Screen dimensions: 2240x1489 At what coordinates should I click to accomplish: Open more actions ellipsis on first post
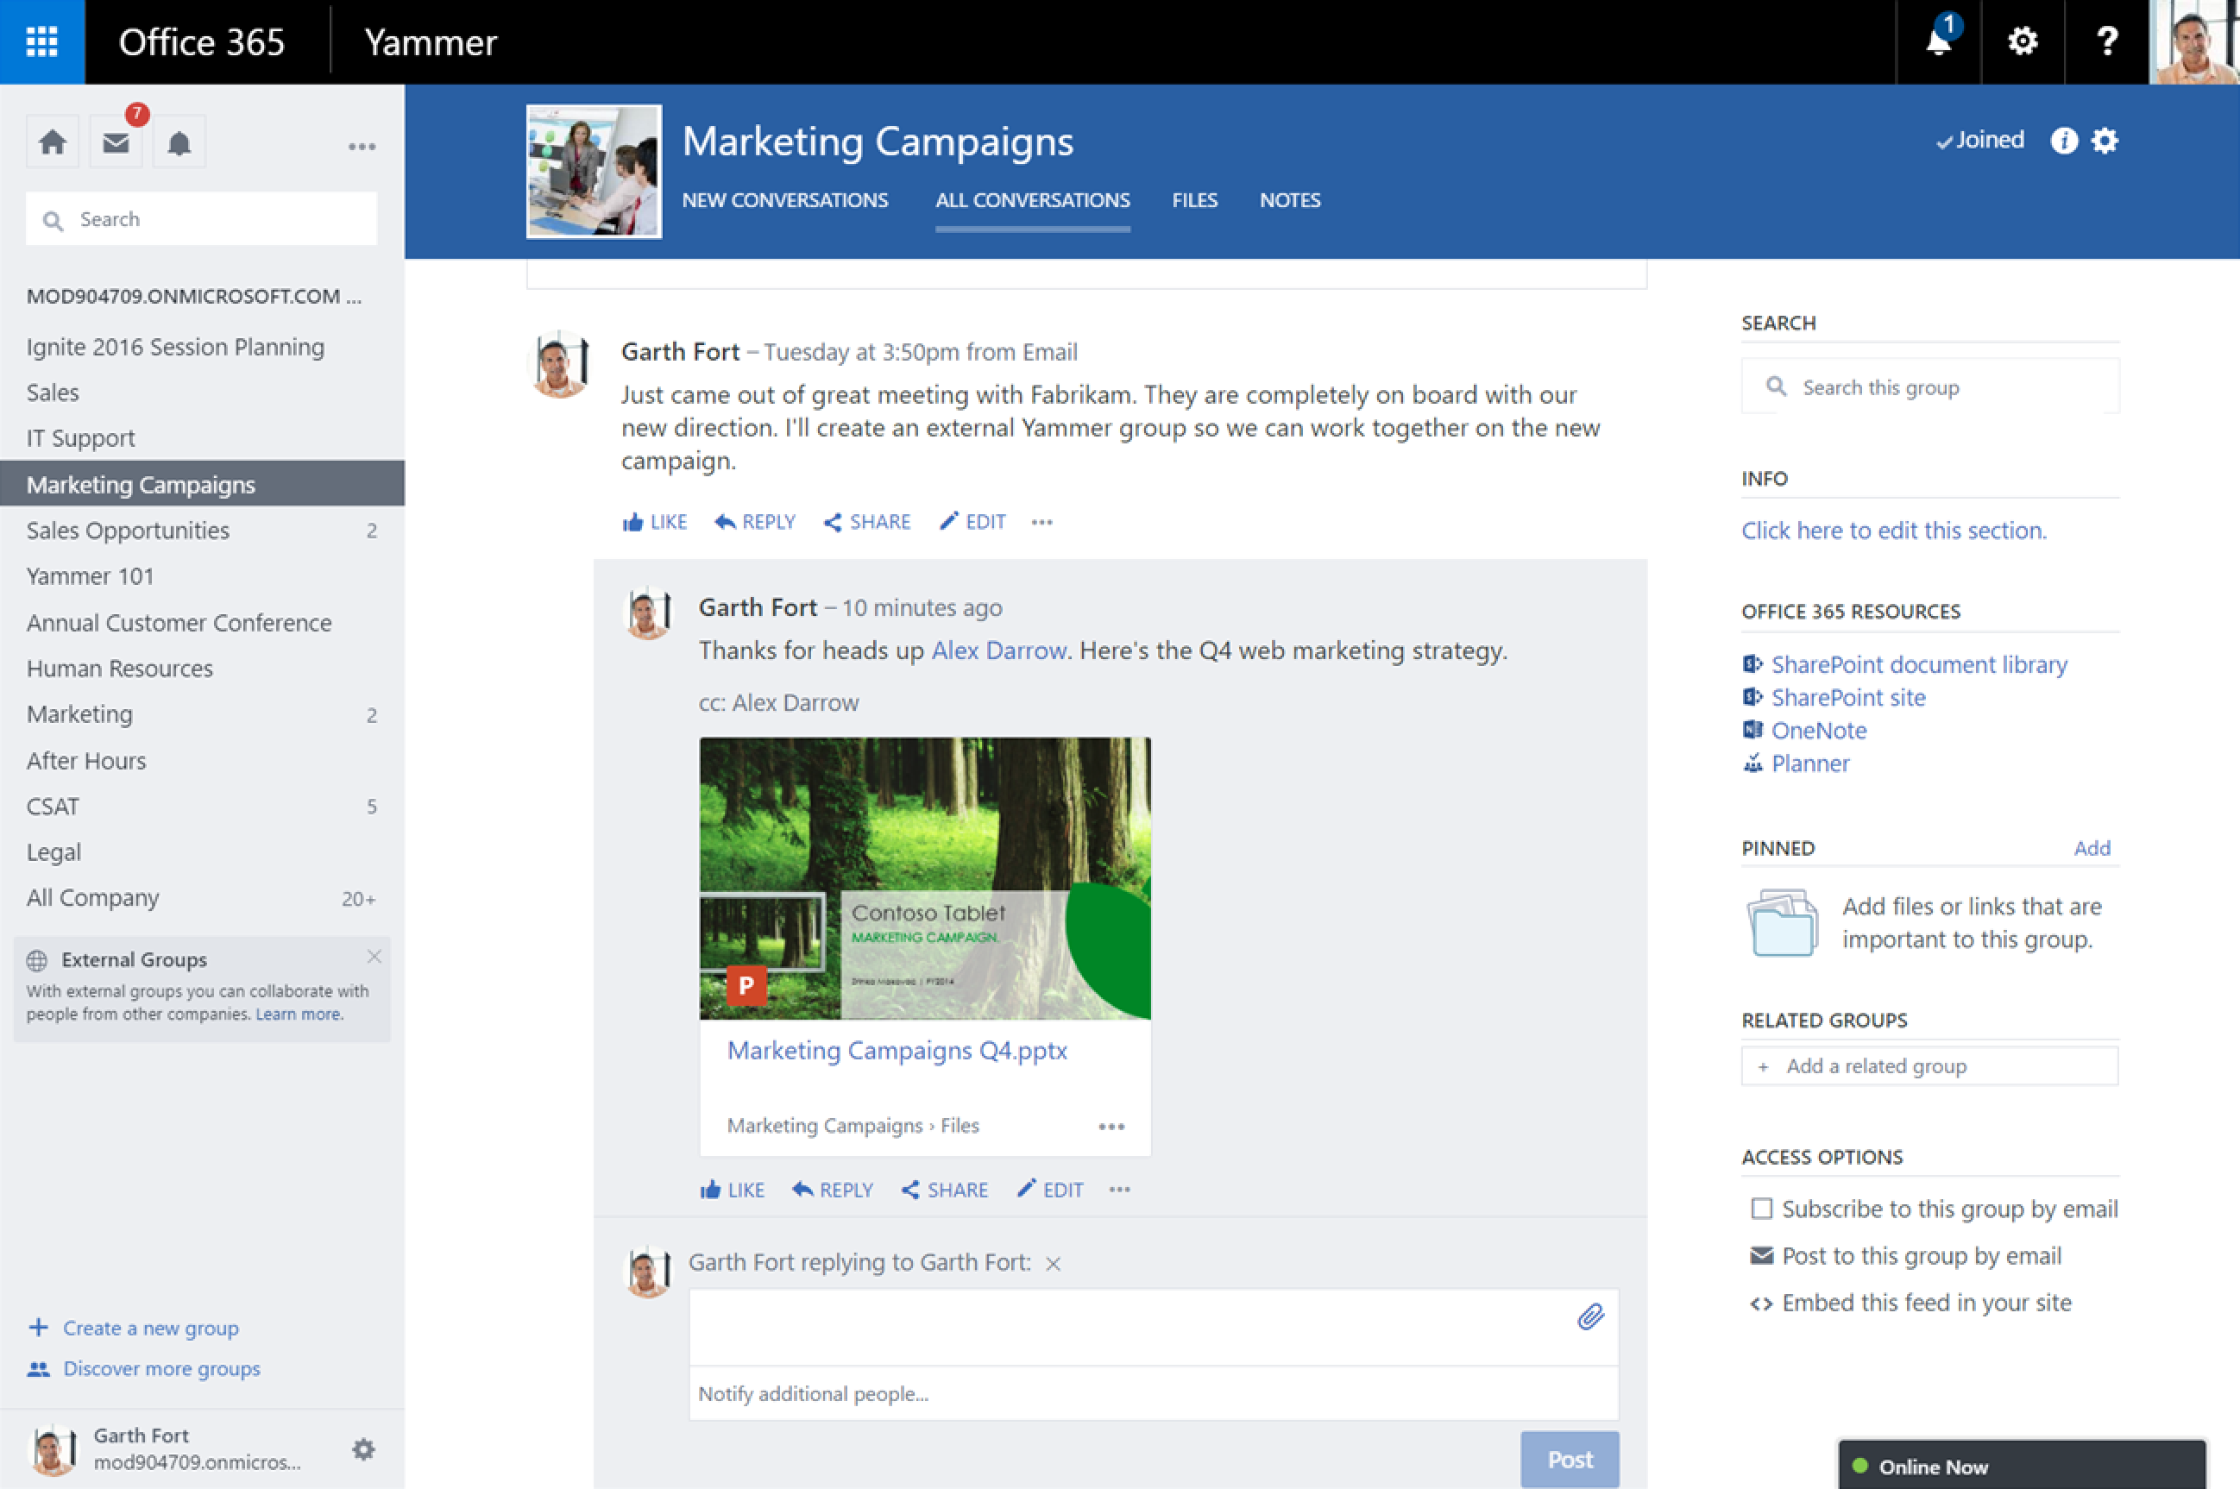(x=1041, y=522)
